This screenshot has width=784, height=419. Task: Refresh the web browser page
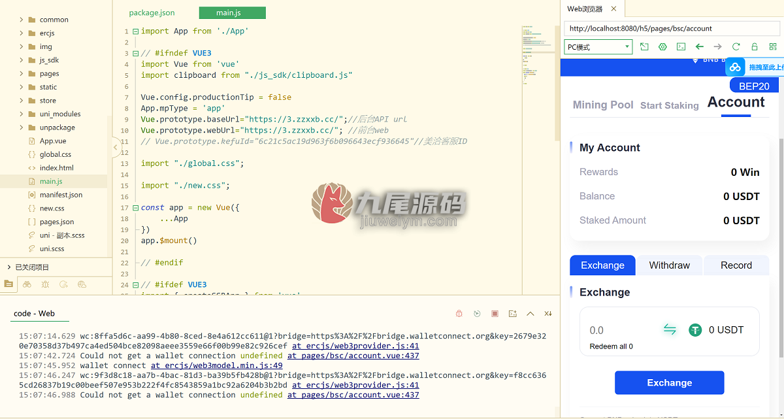point(736,47)
